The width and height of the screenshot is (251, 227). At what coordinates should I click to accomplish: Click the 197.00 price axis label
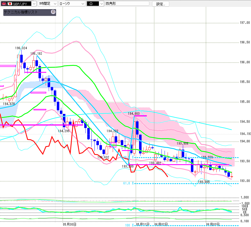click(245, 23)
